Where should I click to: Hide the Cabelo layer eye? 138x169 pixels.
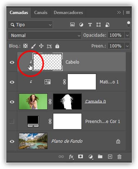[12, 62]
